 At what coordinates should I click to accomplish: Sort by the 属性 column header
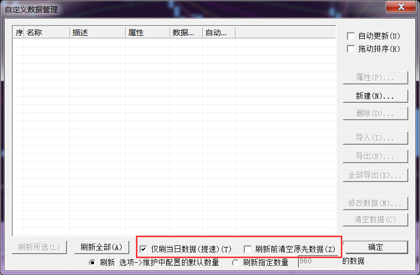[x=147, y=33]
